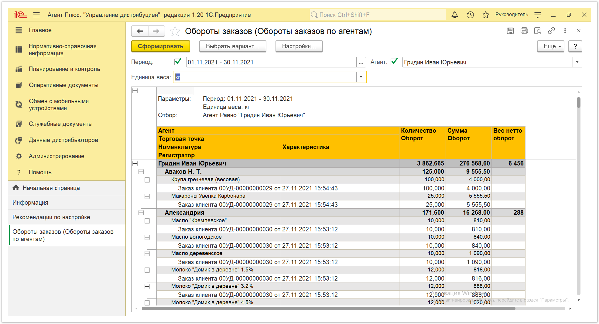
Task: Click report scroll down arrow
Action: tap(579, 300)
